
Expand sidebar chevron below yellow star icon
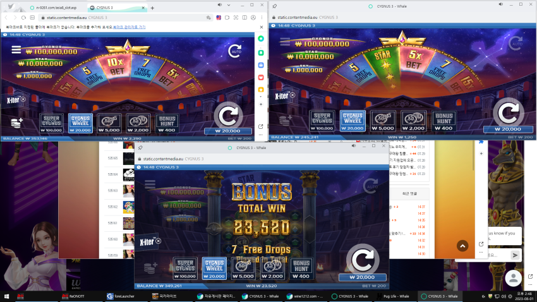[x=261, y=97]
